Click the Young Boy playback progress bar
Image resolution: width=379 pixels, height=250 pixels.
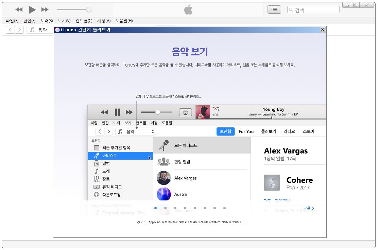tap(268, 119)
